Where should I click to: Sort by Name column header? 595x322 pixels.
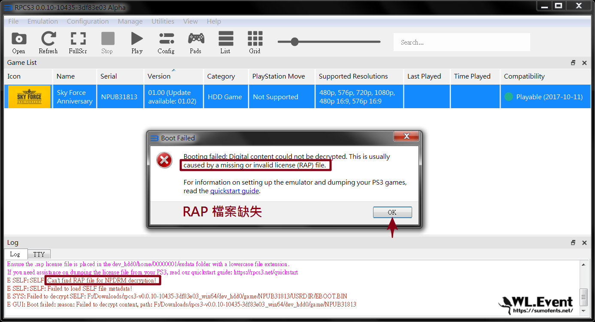75,76
